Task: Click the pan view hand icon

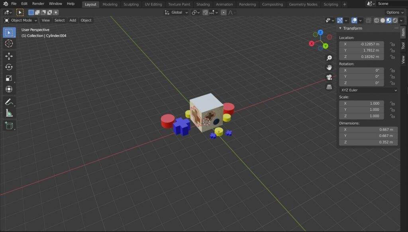Action: [x=329, y=67]
